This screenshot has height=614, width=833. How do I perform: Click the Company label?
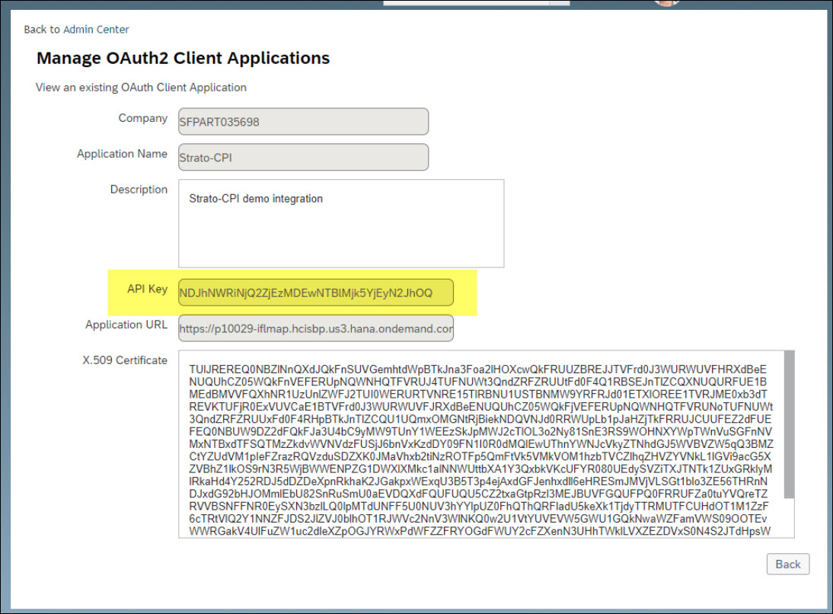coord(142,118)
